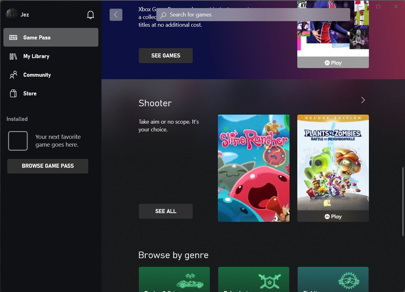Click the Community people icon
The height and width of the screenshot is (292, 405).
[x=13, y=75]
